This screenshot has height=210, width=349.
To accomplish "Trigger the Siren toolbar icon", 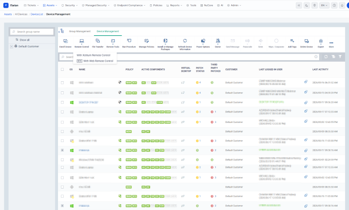I will pyautogui.click(x=261, y=41).
